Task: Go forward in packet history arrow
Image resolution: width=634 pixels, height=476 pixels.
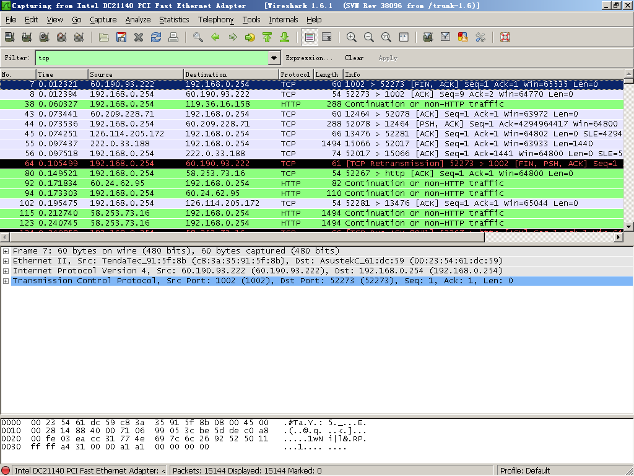Action: pyautogui.click(x=233, y=38)
